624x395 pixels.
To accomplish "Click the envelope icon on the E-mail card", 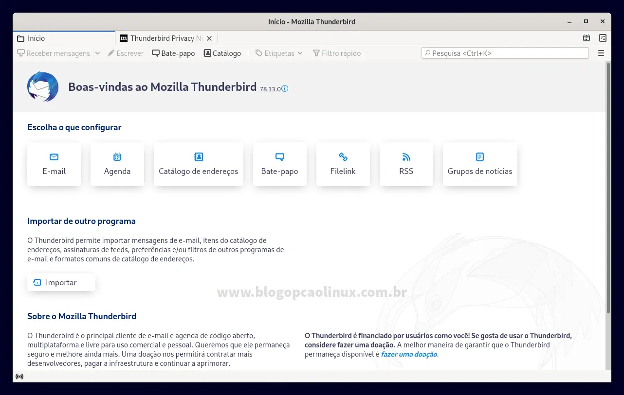I will pos(54,157).
